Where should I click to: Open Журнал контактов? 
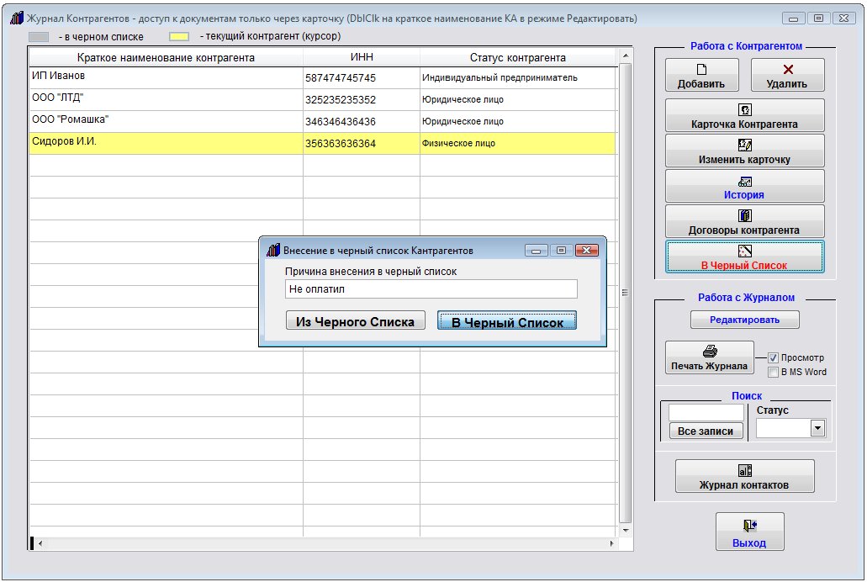pyautogui.click(x=744, y=477)
